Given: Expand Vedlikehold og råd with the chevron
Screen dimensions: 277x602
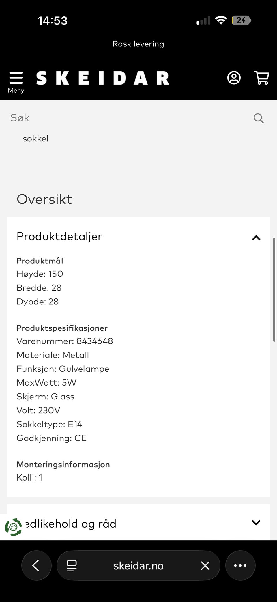Looking at the screenshot, I should (x=256, y=523).
